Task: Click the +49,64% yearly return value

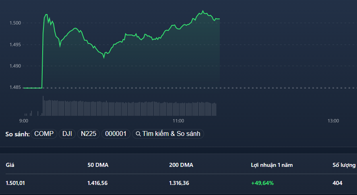Action: point(262,183)
